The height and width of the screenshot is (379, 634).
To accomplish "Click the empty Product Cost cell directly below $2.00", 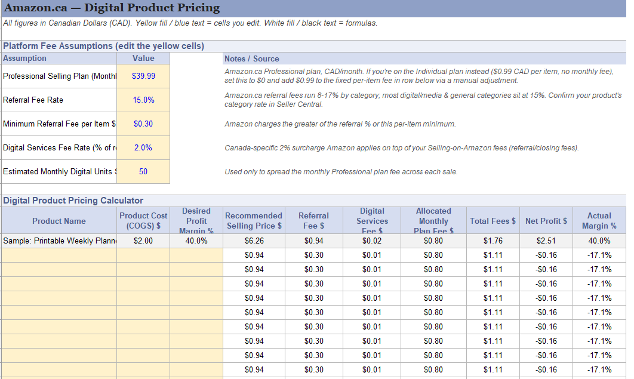I will coord(143,255).
